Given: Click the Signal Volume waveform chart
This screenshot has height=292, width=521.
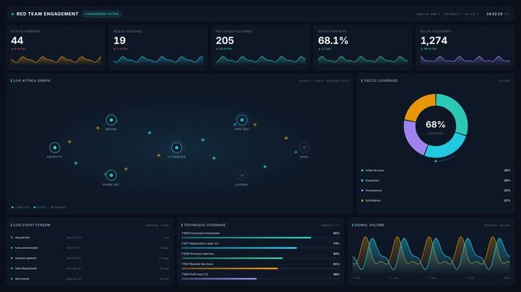Looking at the screenshot, I should coord(432,255).
